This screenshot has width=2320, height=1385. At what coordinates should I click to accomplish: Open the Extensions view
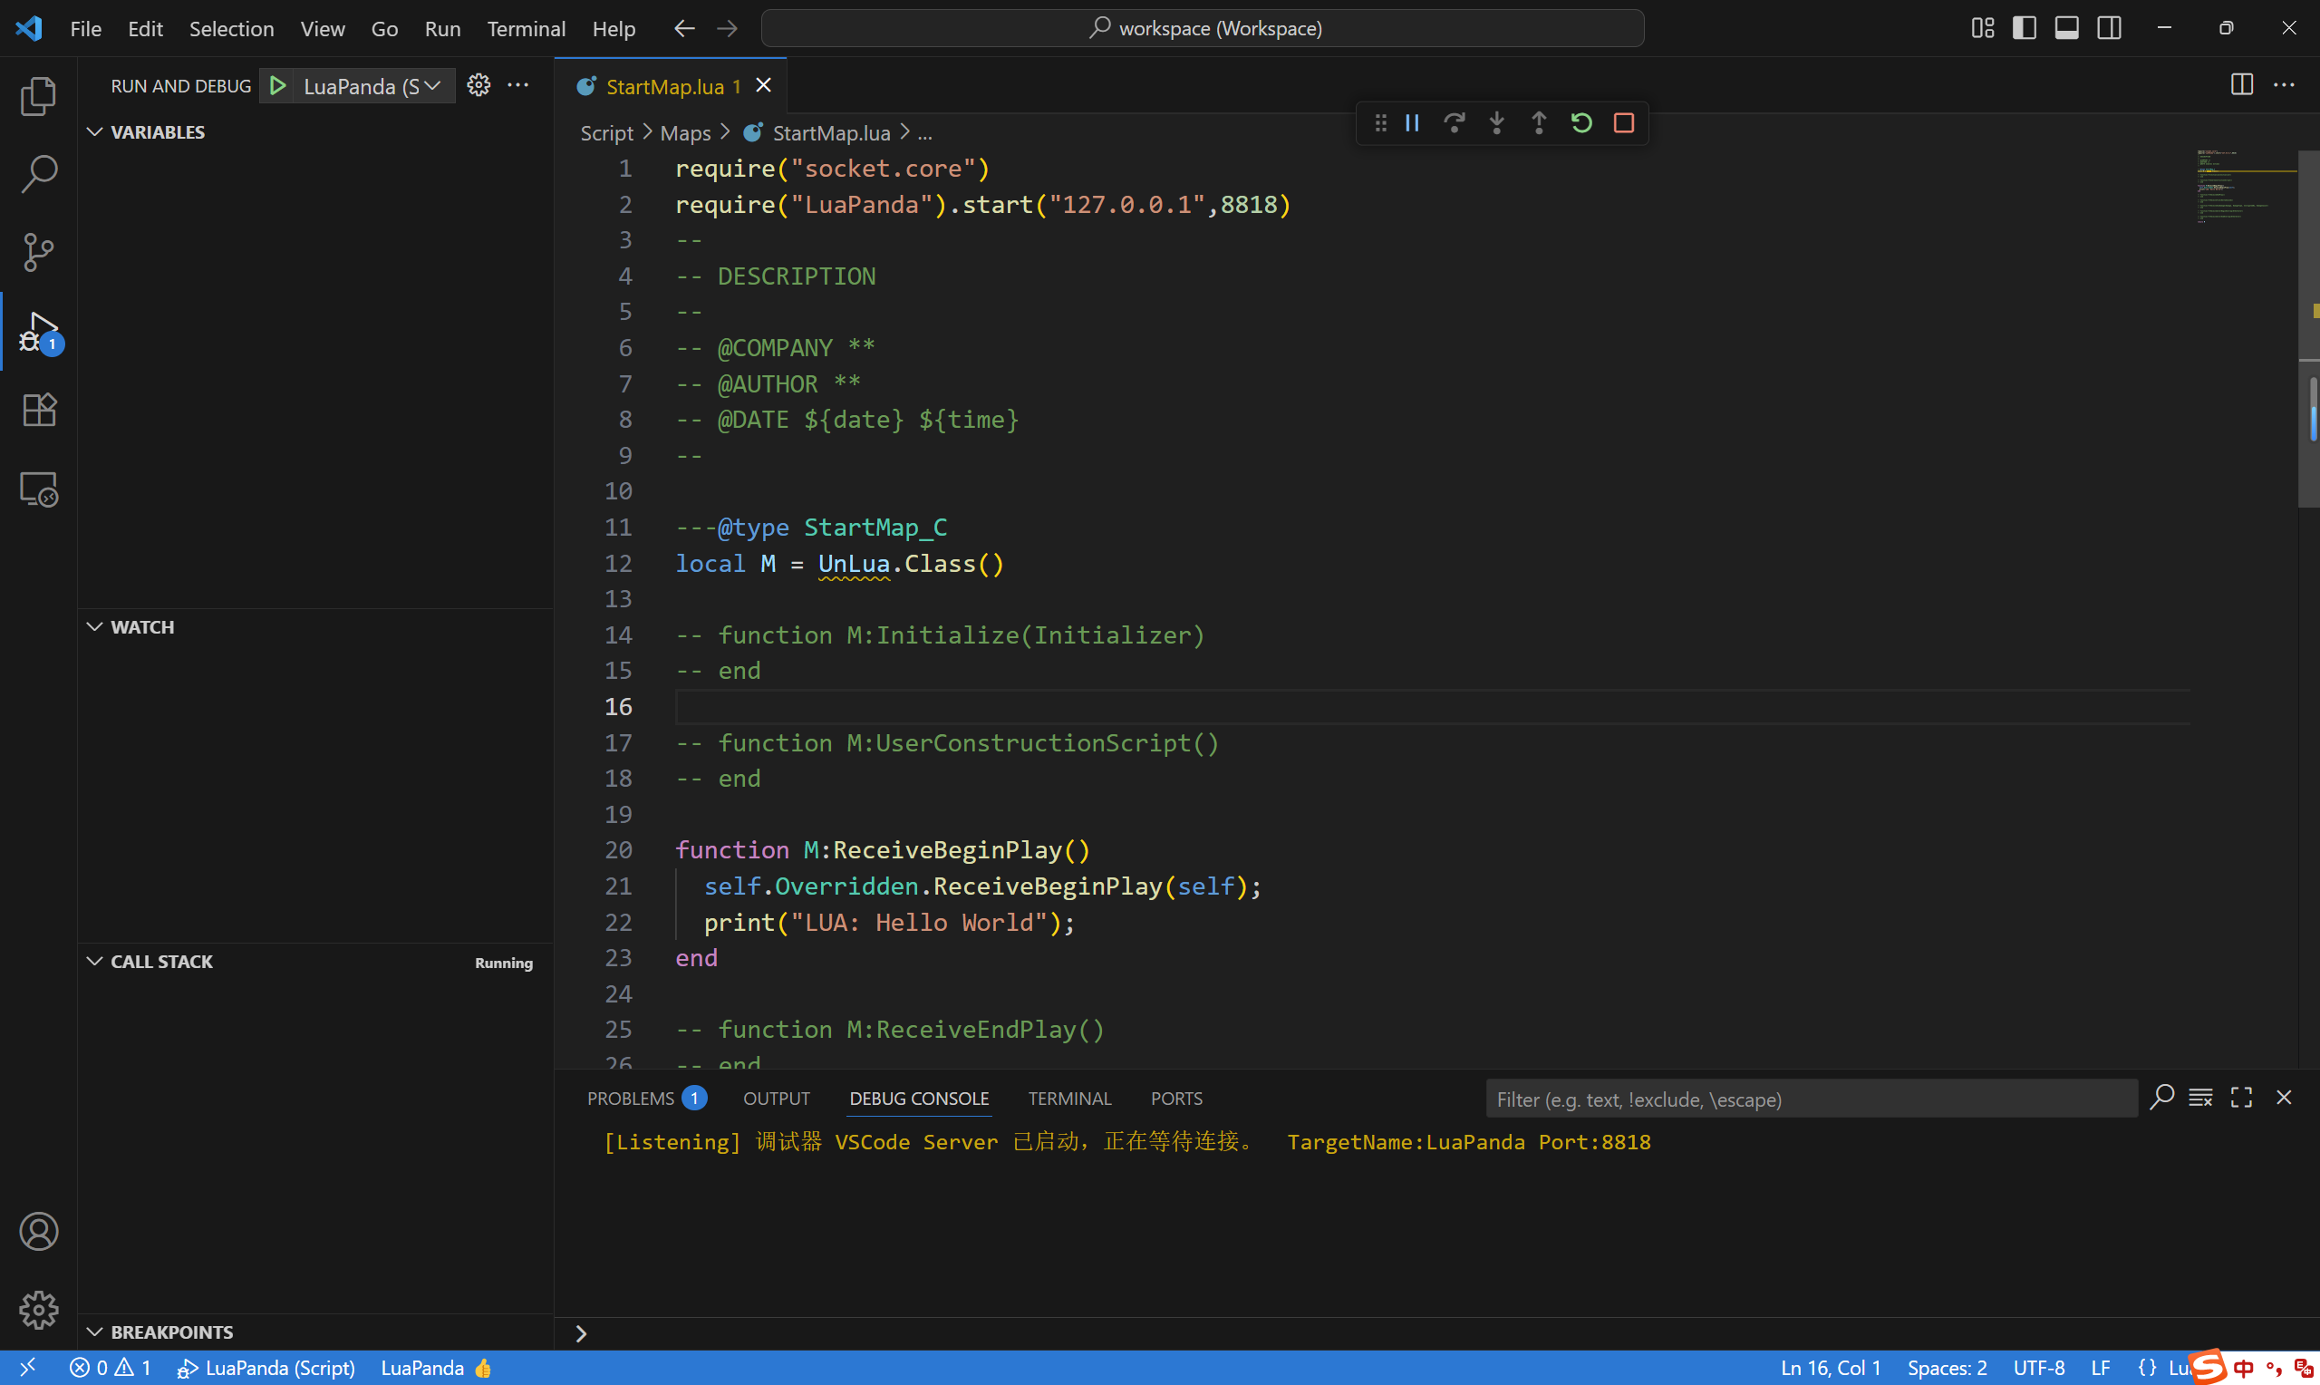[x=38, y=410]
